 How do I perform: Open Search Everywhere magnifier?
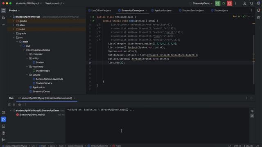251,3
